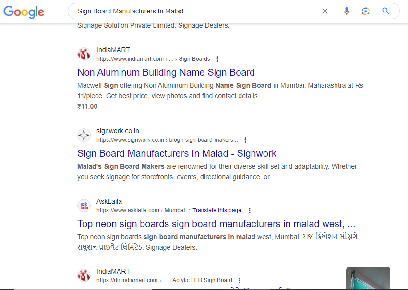408x290 pixels.
Task: Click the Google logo
Action: coord(24,12)
